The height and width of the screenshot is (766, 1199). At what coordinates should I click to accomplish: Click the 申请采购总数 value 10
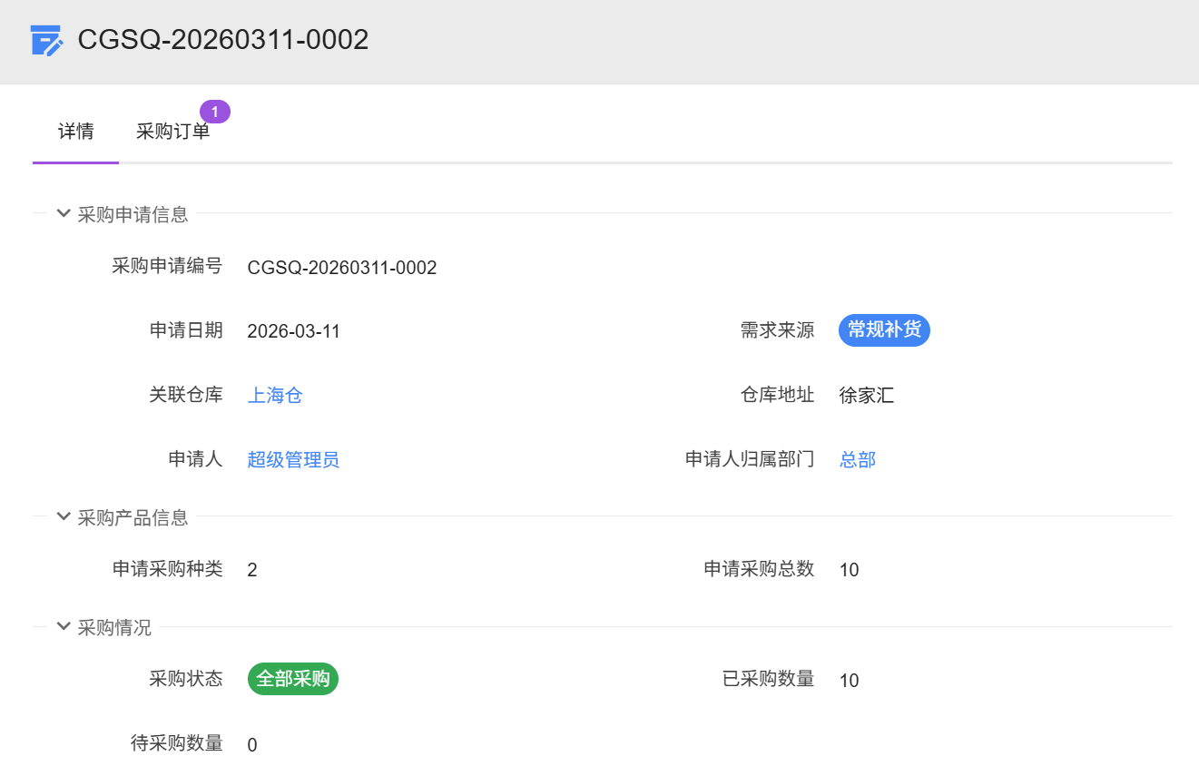point(849,570)
